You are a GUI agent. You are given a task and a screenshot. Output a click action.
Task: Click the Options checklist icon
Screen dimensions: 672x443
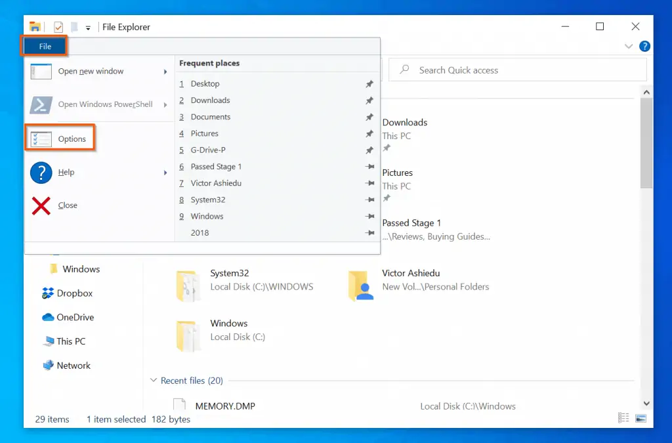(41, 139)
